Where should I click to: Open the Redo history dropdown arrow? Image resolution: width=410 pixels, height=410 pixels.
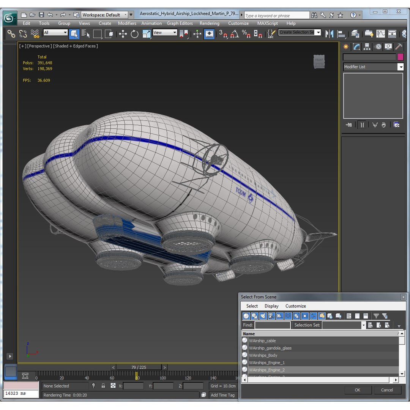pyautogui.click(x=69, y=15)
